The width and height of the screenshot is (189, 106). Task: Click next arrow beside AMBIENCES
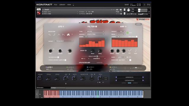[x=143, y=77]
